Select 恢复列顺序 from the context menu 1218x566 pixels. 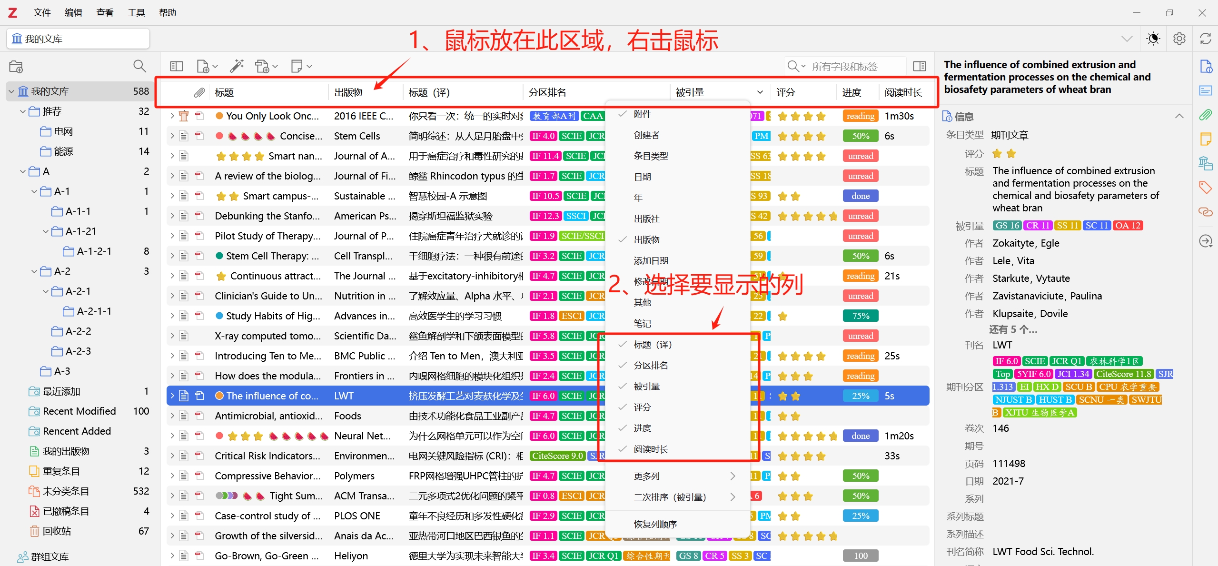pos(654,524)
